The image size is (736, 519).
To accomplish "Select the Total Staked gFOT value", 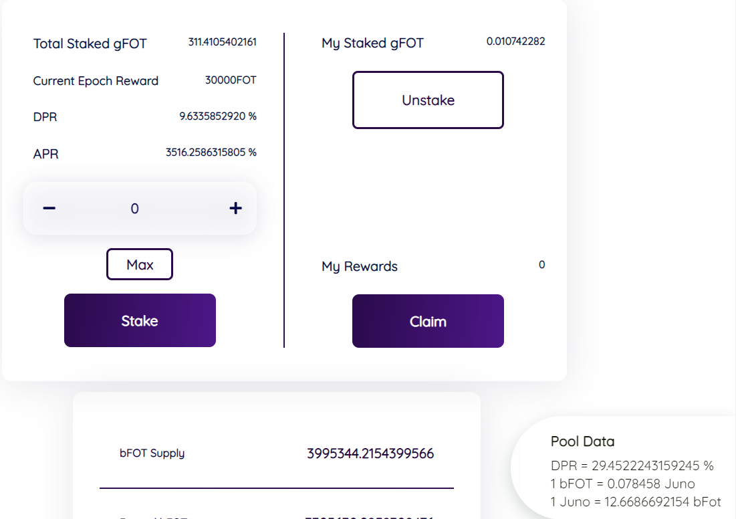I will point(222,42).
